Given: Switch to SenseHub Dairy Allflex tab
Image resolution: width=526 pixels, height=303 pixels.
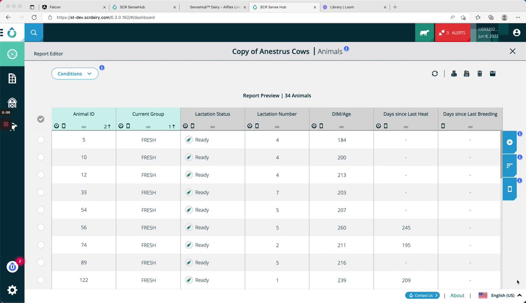Looking at the screenshot, I should (x=214, y=7).
